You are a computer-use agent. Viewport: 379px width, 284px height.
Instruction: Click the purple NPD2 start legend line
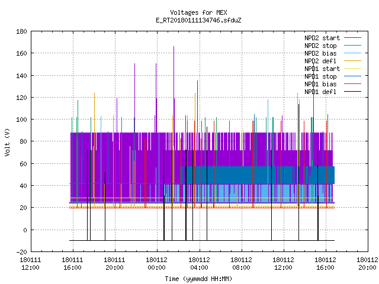tap(352, 38)
